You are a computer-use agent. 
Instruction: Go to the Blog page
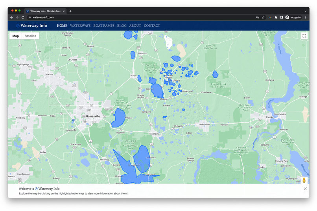tap(122, 26)
